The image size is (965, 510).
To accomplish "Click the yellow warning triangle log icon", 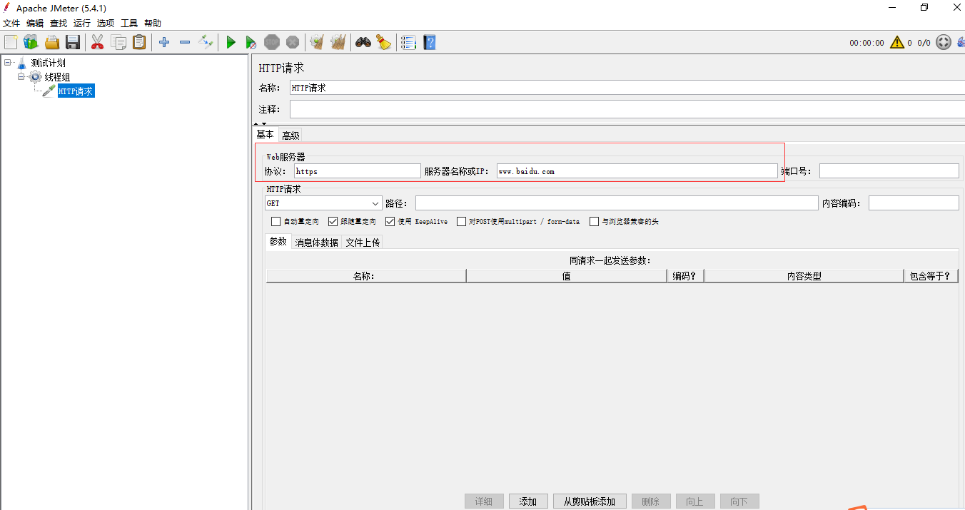I will pyautogui.click(x=897, y=43).
